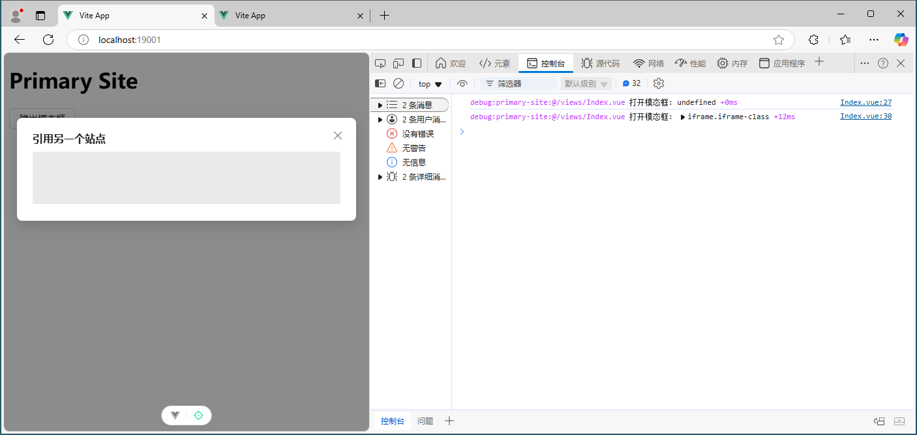The height and width of the screenshot is (435, 917).
Task: Reload the localhost page
Action: pyautogui.click(x=48, y=40)
